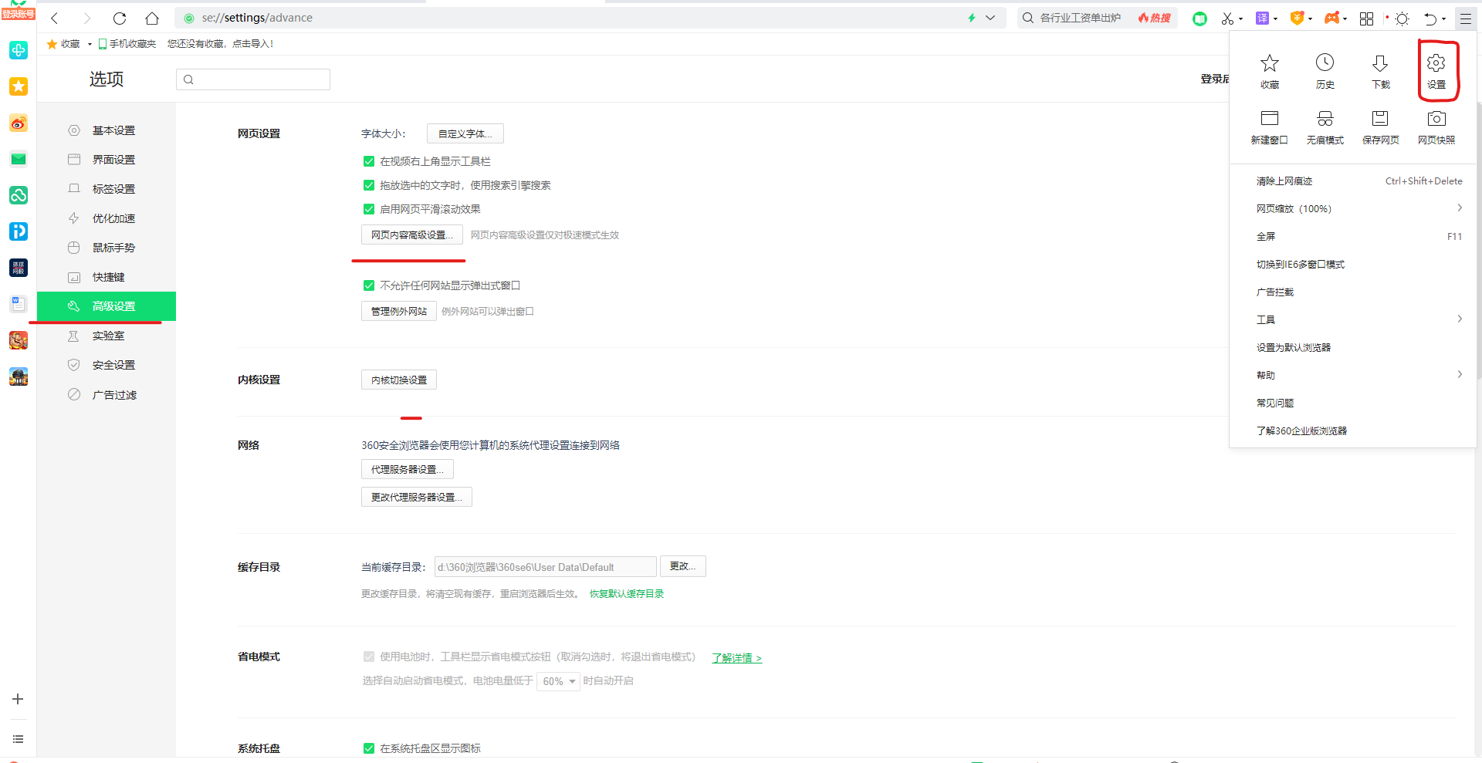Open the game center icon
This screenshot has height=763, width=1482.
click(x=1334, y=18)
